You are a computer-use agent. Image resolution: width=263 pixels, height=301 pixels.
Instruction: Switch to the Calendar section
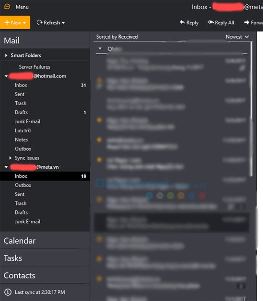point(45,241)
